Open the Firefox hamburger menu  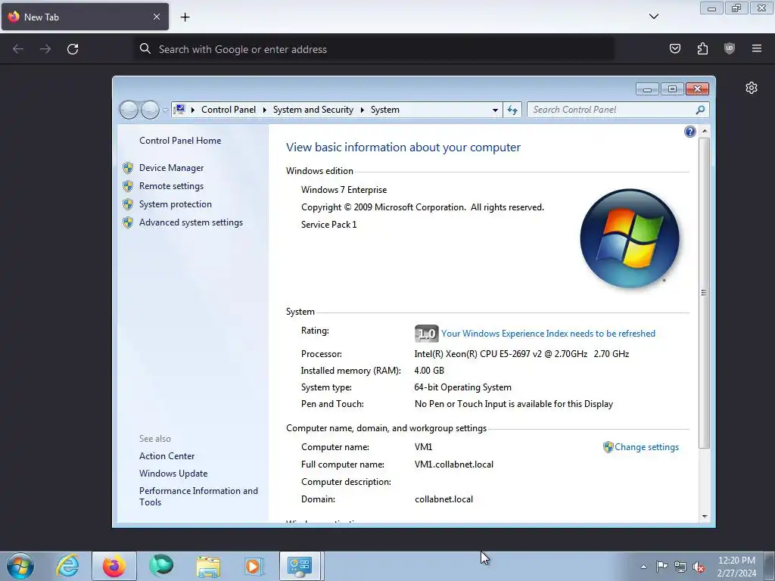tap(757, 48)
